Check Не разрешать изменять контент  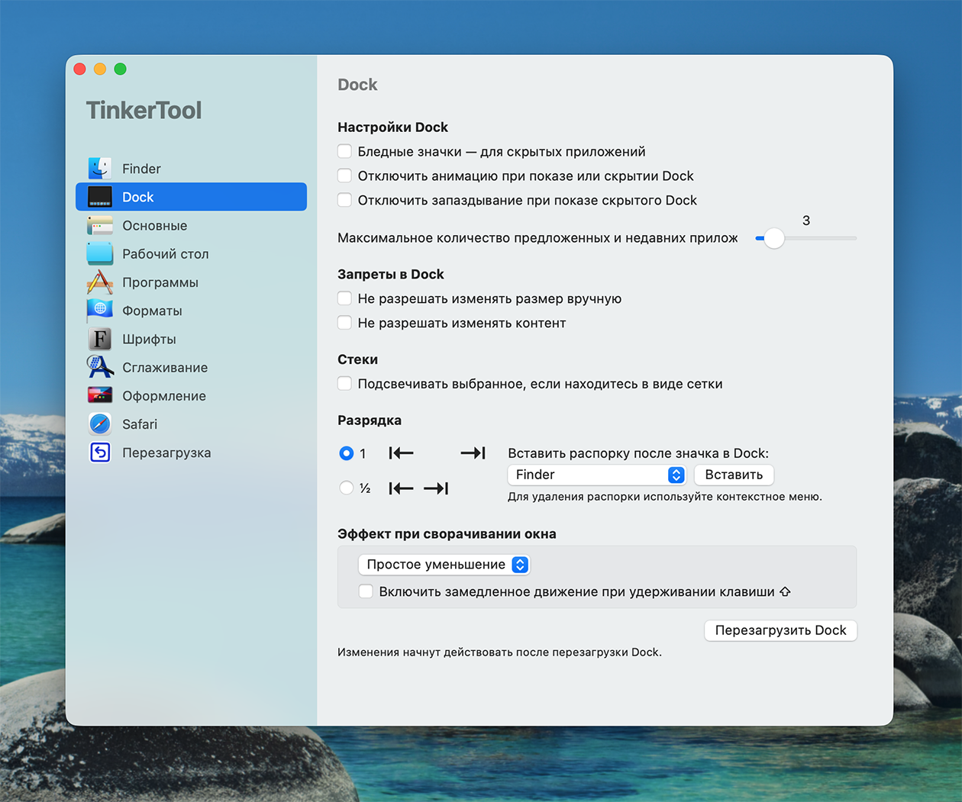tap(345, 323)
